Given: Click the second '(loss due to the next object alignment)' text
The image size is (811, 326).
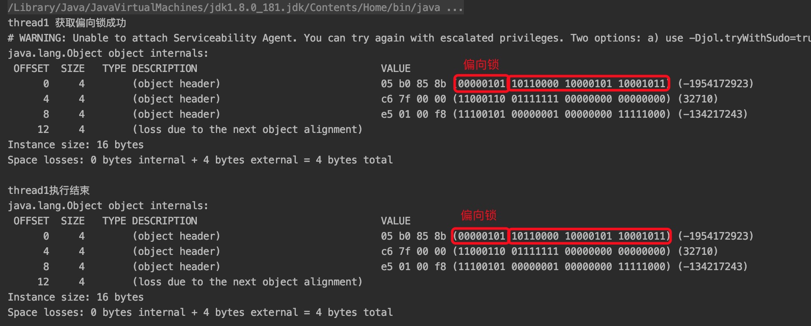Looking at the screenshot, I should (x=248, y=282).
